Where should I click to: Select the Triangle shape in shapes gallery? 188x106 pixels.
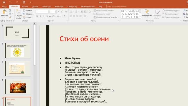tap(123, 14)
